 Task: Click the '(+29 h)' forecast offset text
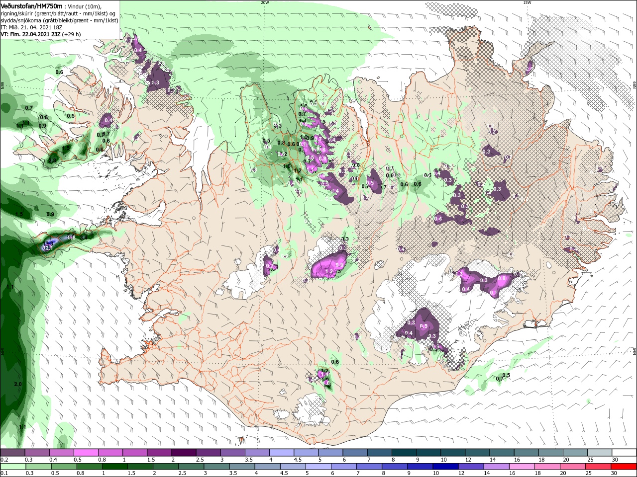pos(72,34)
